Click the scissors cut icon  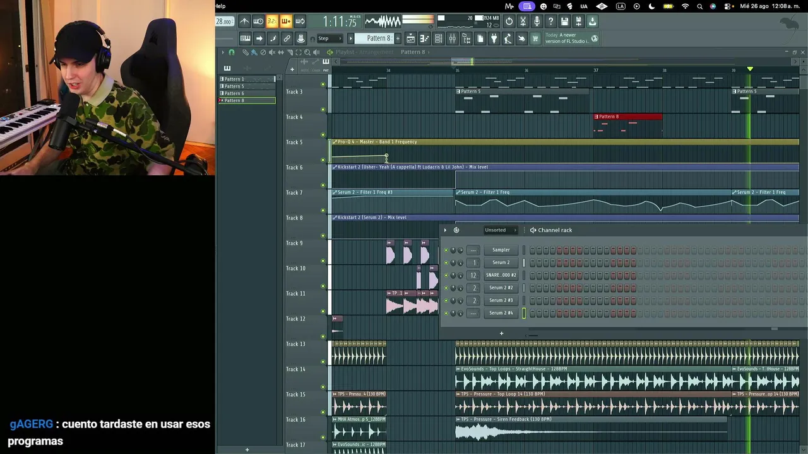tap(523, 21)
